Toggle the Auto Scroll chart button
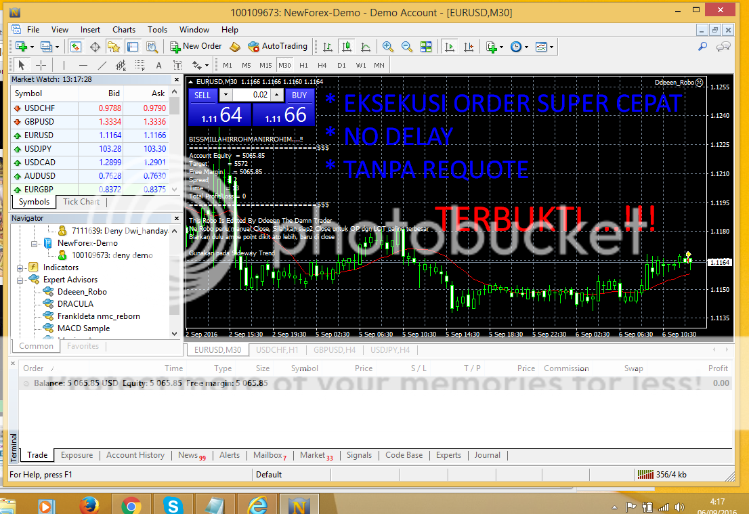 coord(448,47)
